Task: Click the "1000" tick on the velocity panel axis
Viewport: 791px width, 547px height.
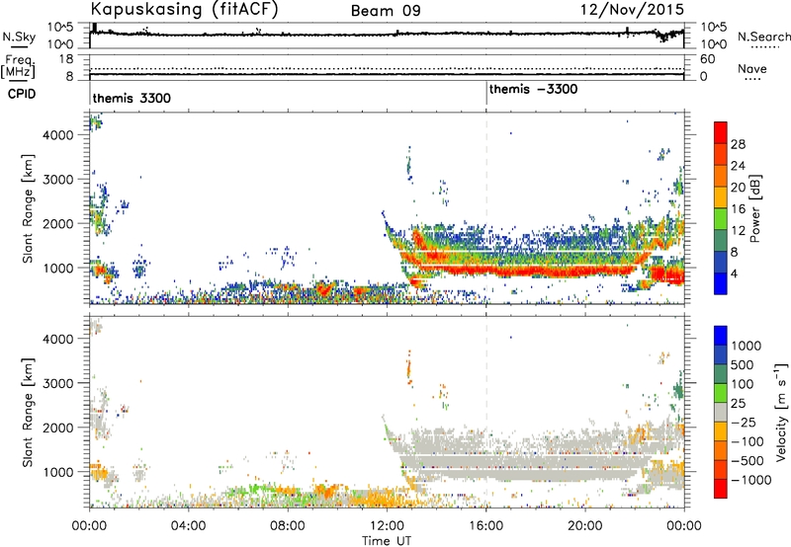Action: pyautogui.click(x=58, y=471)
